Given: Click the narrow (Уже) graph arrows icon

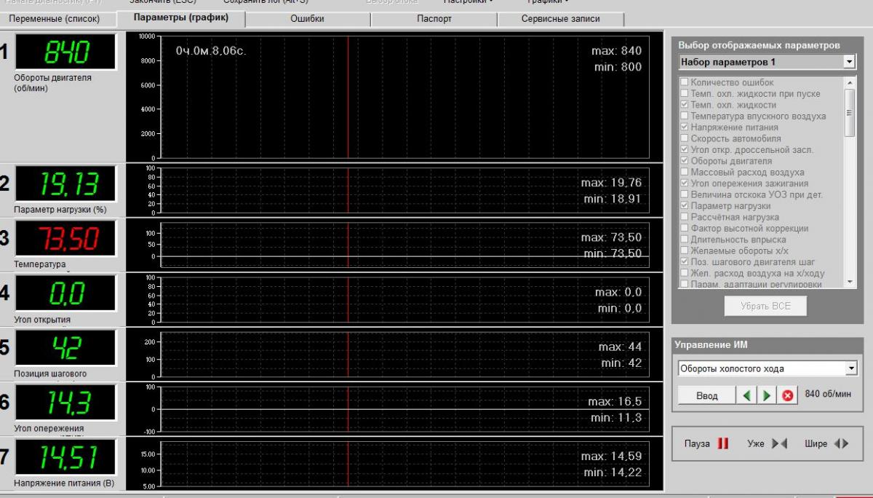Looking at the screenshot, I should 779,444.
